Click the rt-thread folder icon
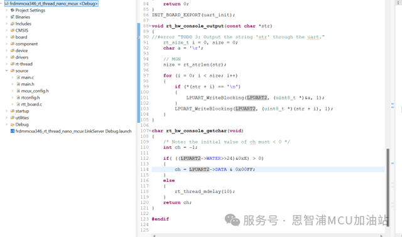 [13, 64]
